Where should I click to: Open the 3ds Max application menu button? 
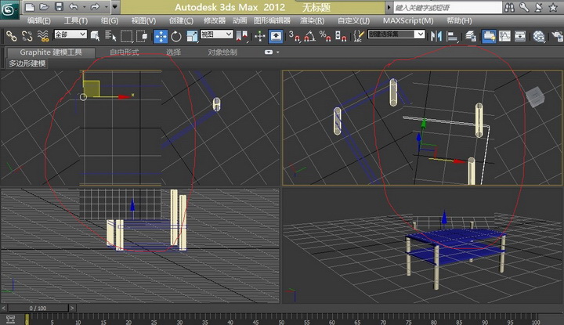click(9, 9)
